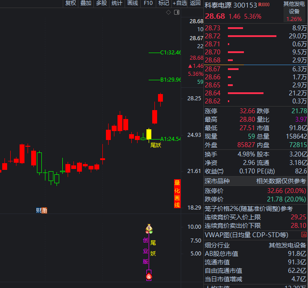The height and width of the screenshot is (288, 308).
Task: Click the red R marker icon
Action: (x=149, y=277)
